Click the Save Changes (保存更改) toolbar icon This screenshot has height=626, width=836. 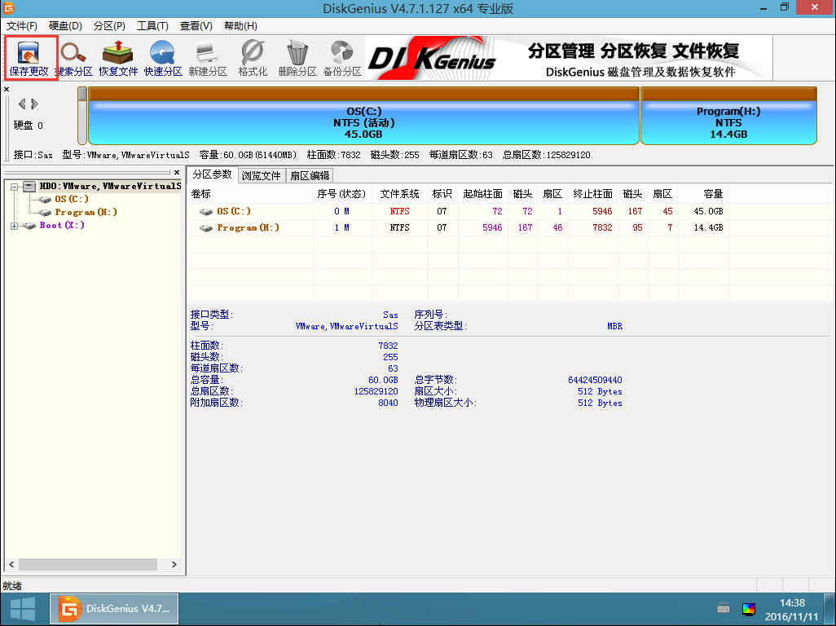tap(29, 58)
